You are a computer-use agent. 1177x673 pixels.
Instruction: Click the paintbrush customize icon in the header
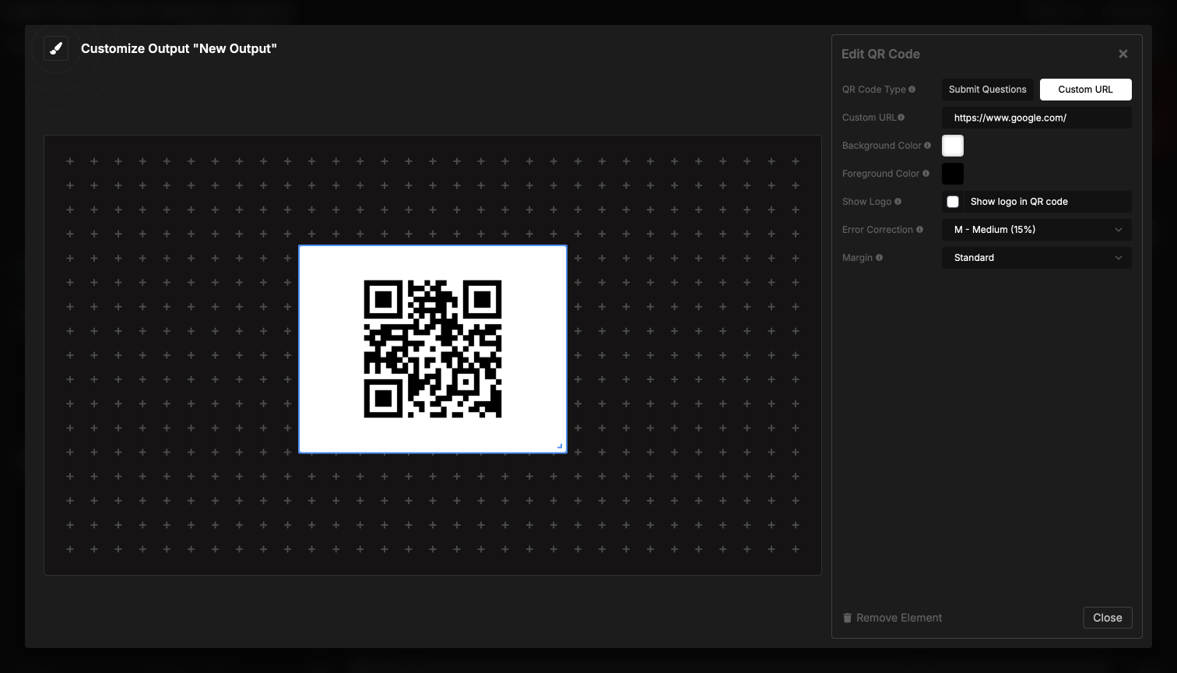(55, 48)
